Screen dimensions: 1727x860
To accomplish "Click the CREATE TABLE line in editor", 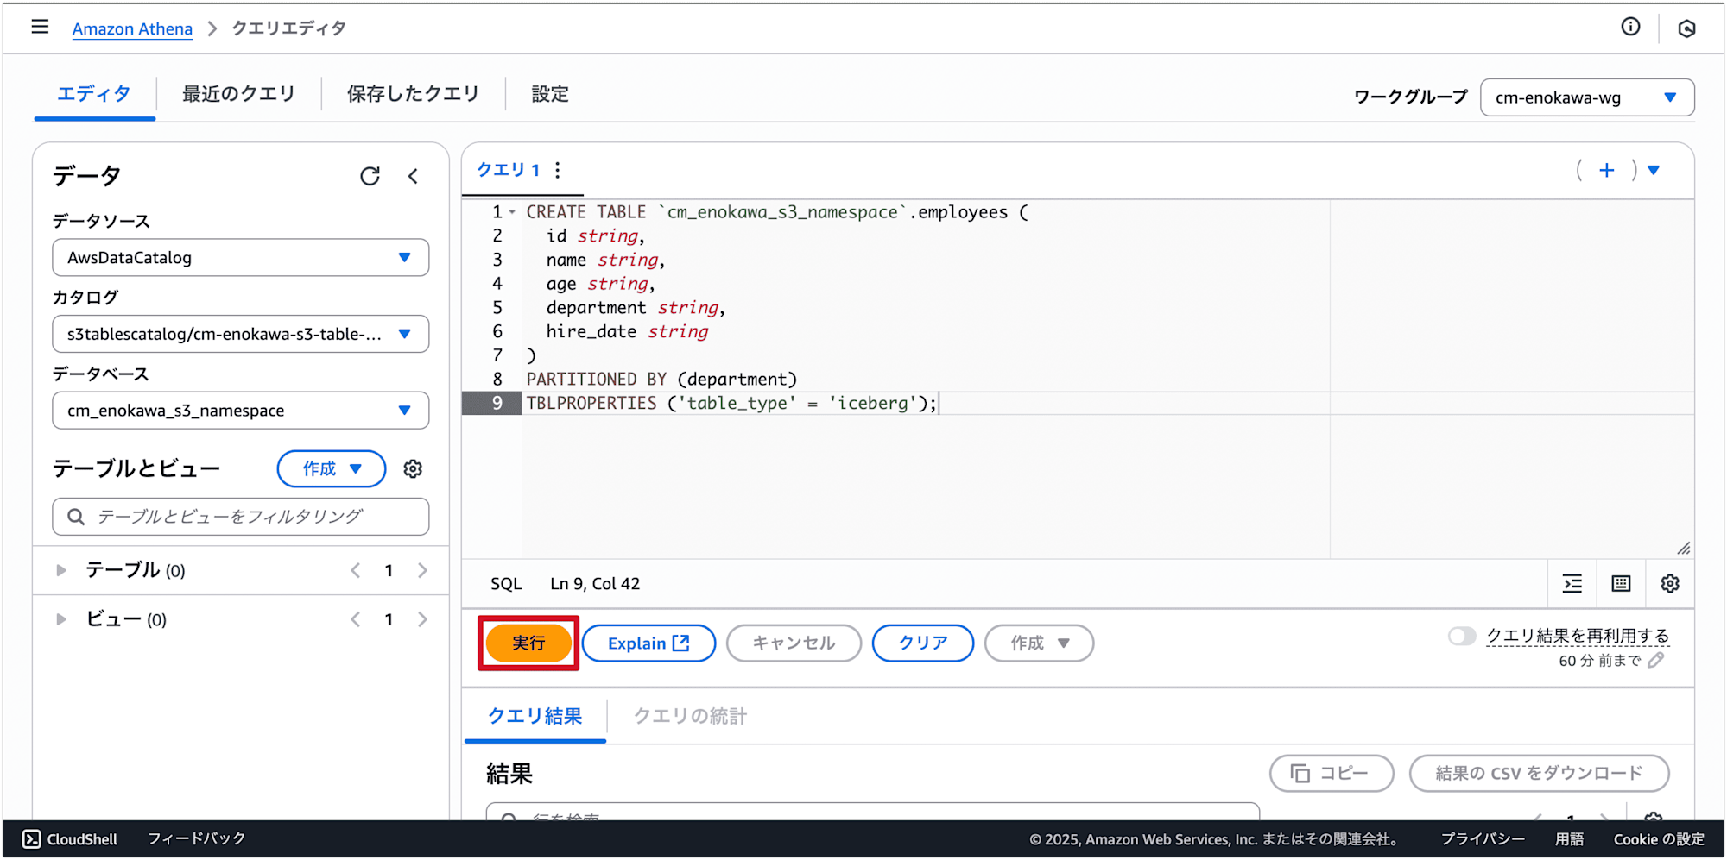I will (x=777, y=212).
